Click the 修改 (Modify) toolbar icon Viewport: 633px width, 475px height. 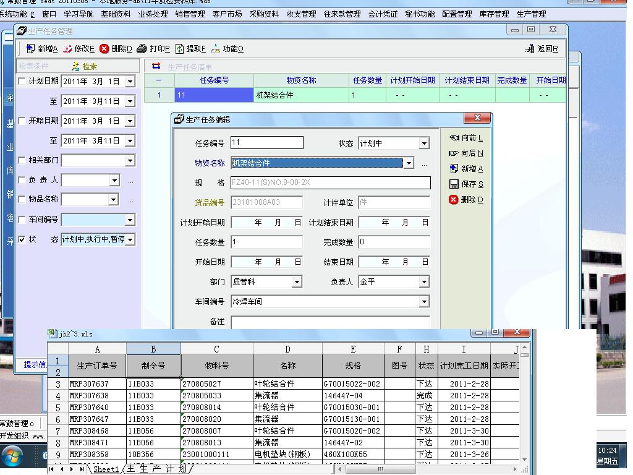tap(68, 49)
